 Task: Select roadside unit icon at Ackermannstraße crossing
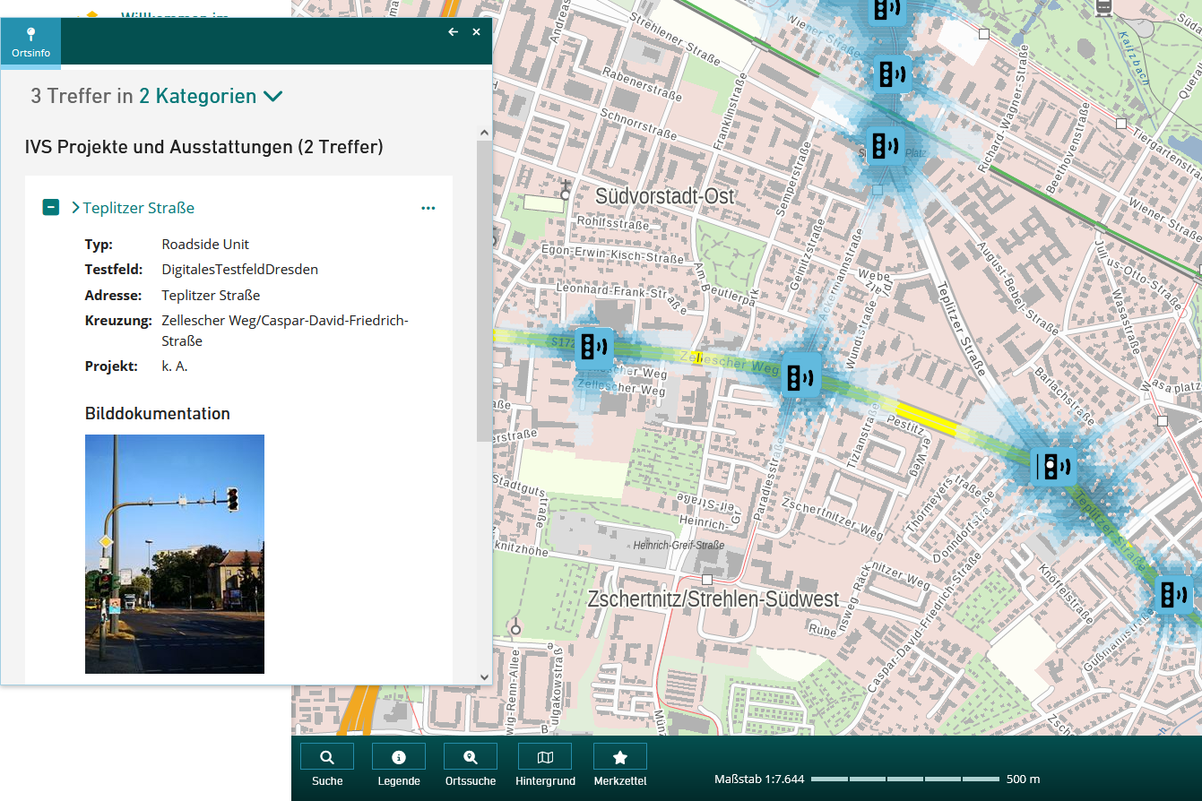click(x=801, y=376)
